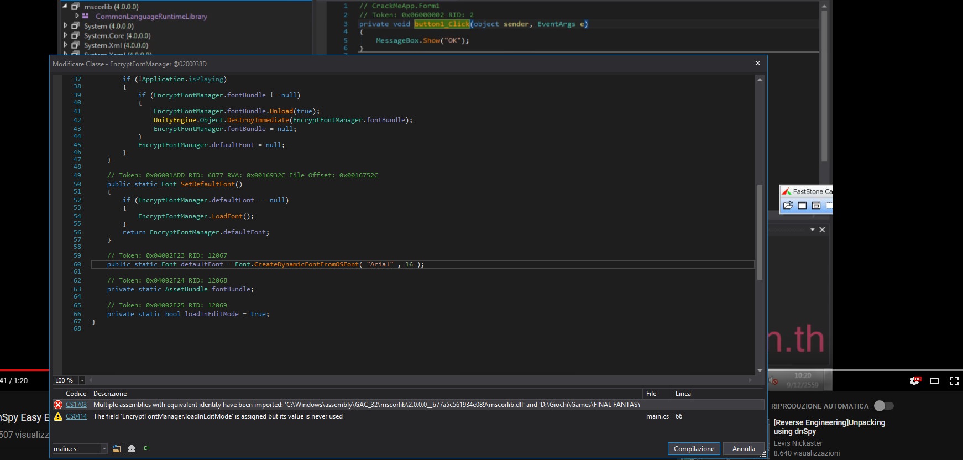Viewport: 963px width, 460px height.
Task: Sort errors by Linea column header
Action: click(x=683, y=394)
